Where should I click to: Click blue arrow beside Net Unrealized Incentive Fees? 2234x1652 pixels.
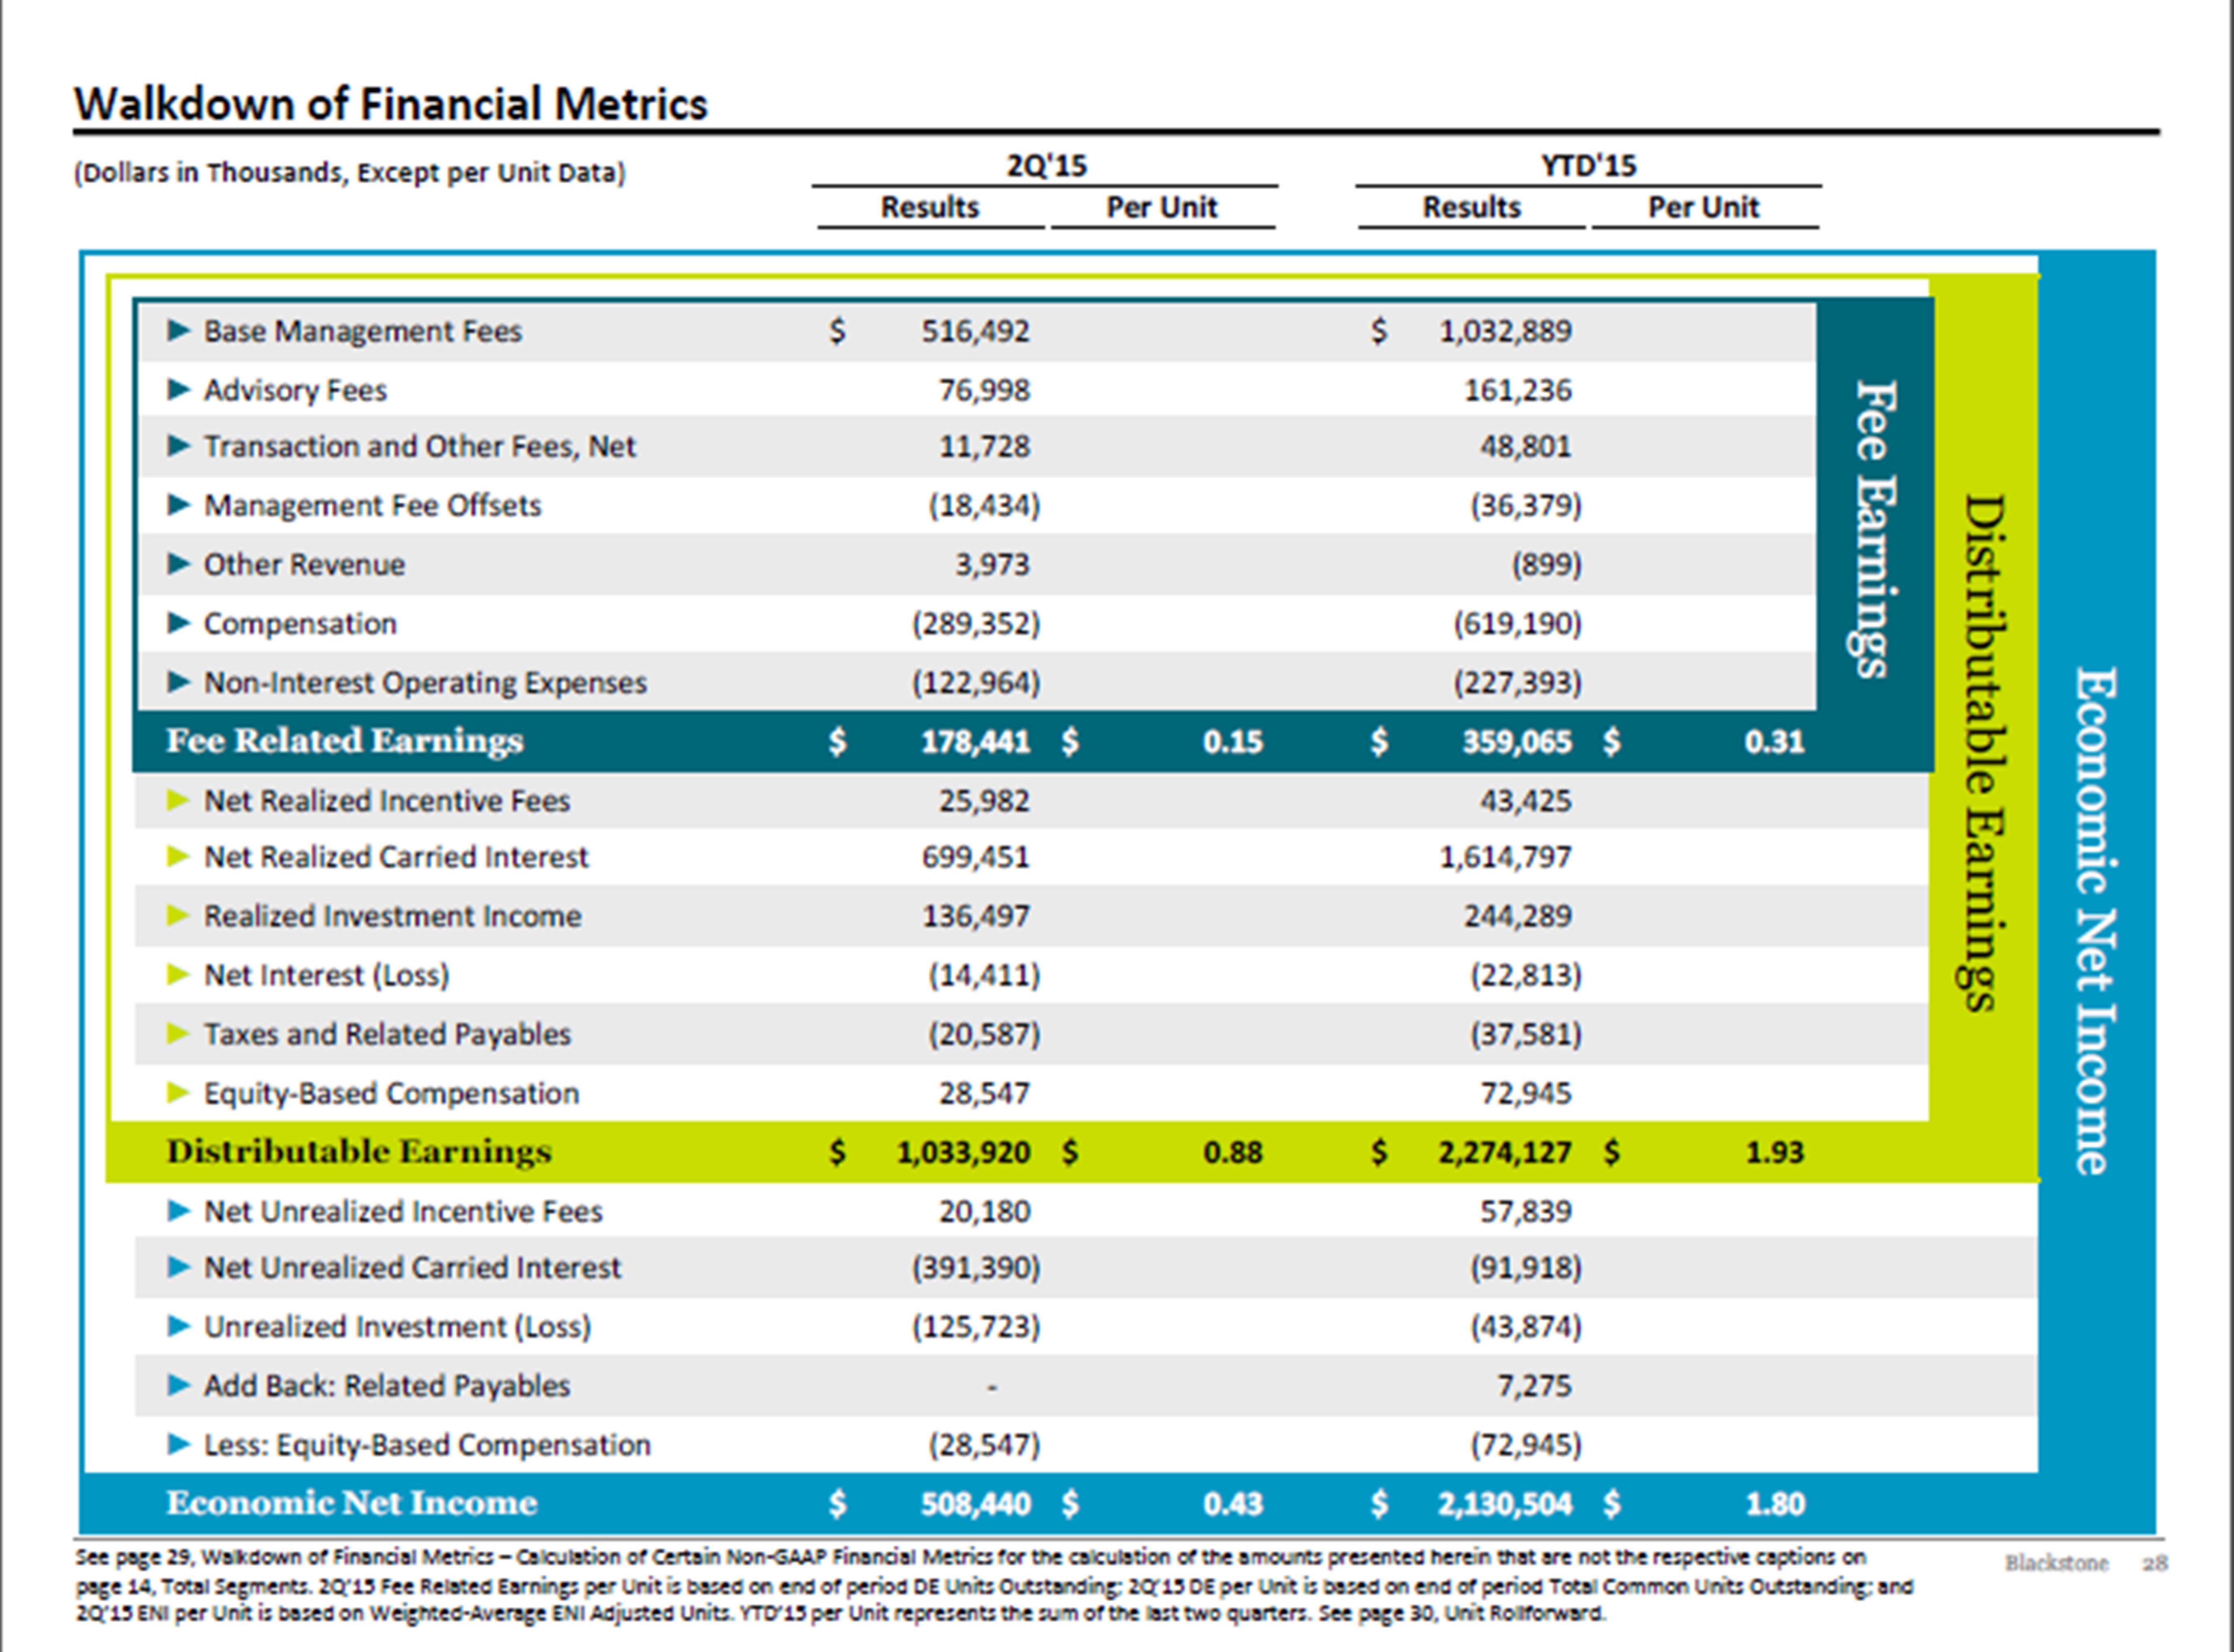(179, 1211)
